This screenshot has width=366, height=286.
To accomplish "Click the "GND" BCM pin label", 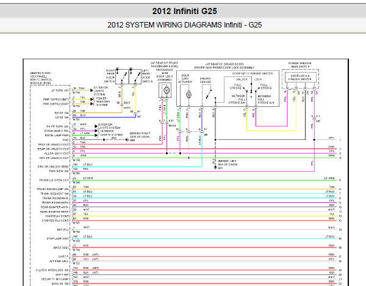I will point(65,140).
